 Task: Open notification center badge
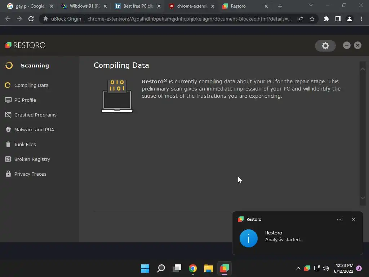(x=359, y=268)
